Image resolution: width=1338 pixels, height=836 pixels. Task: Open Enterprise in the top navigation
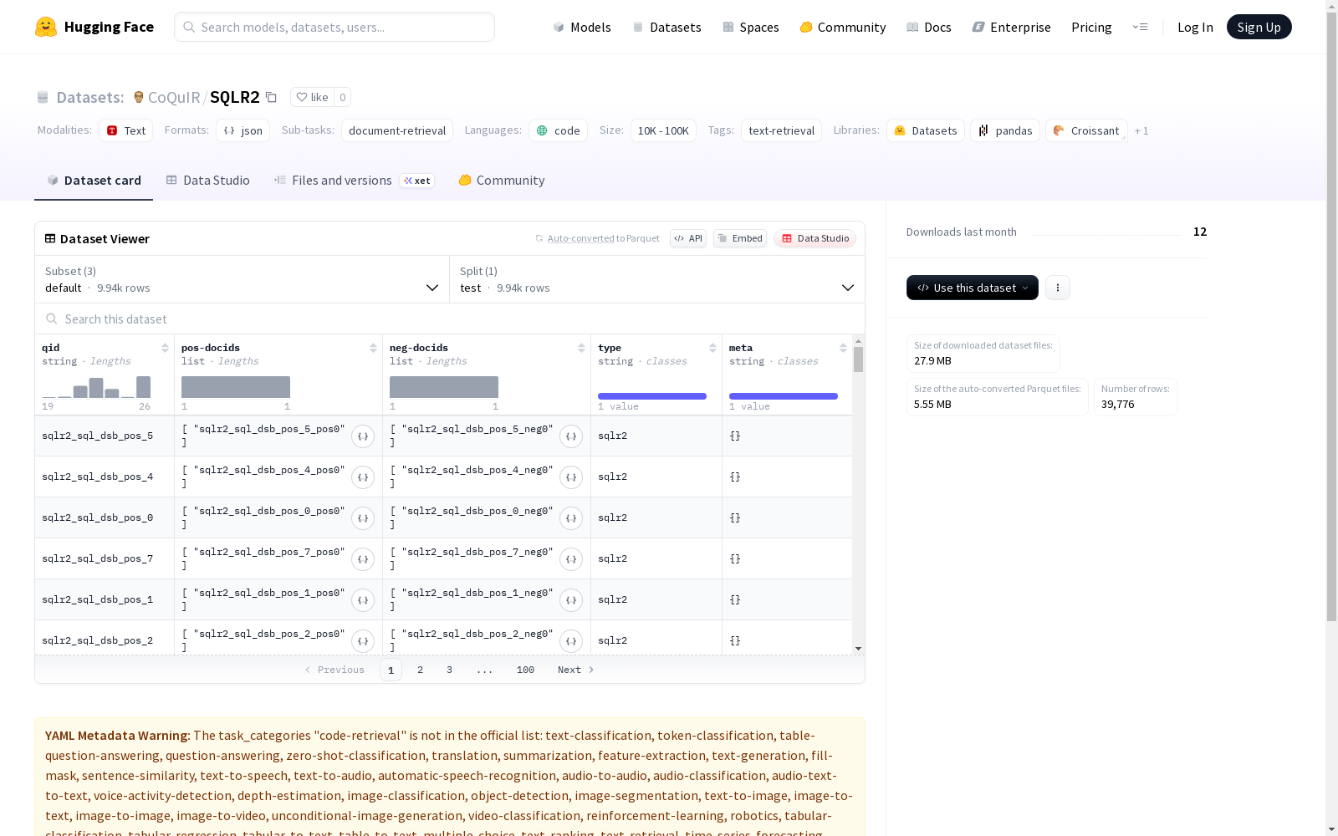[x=1011, y=27]
